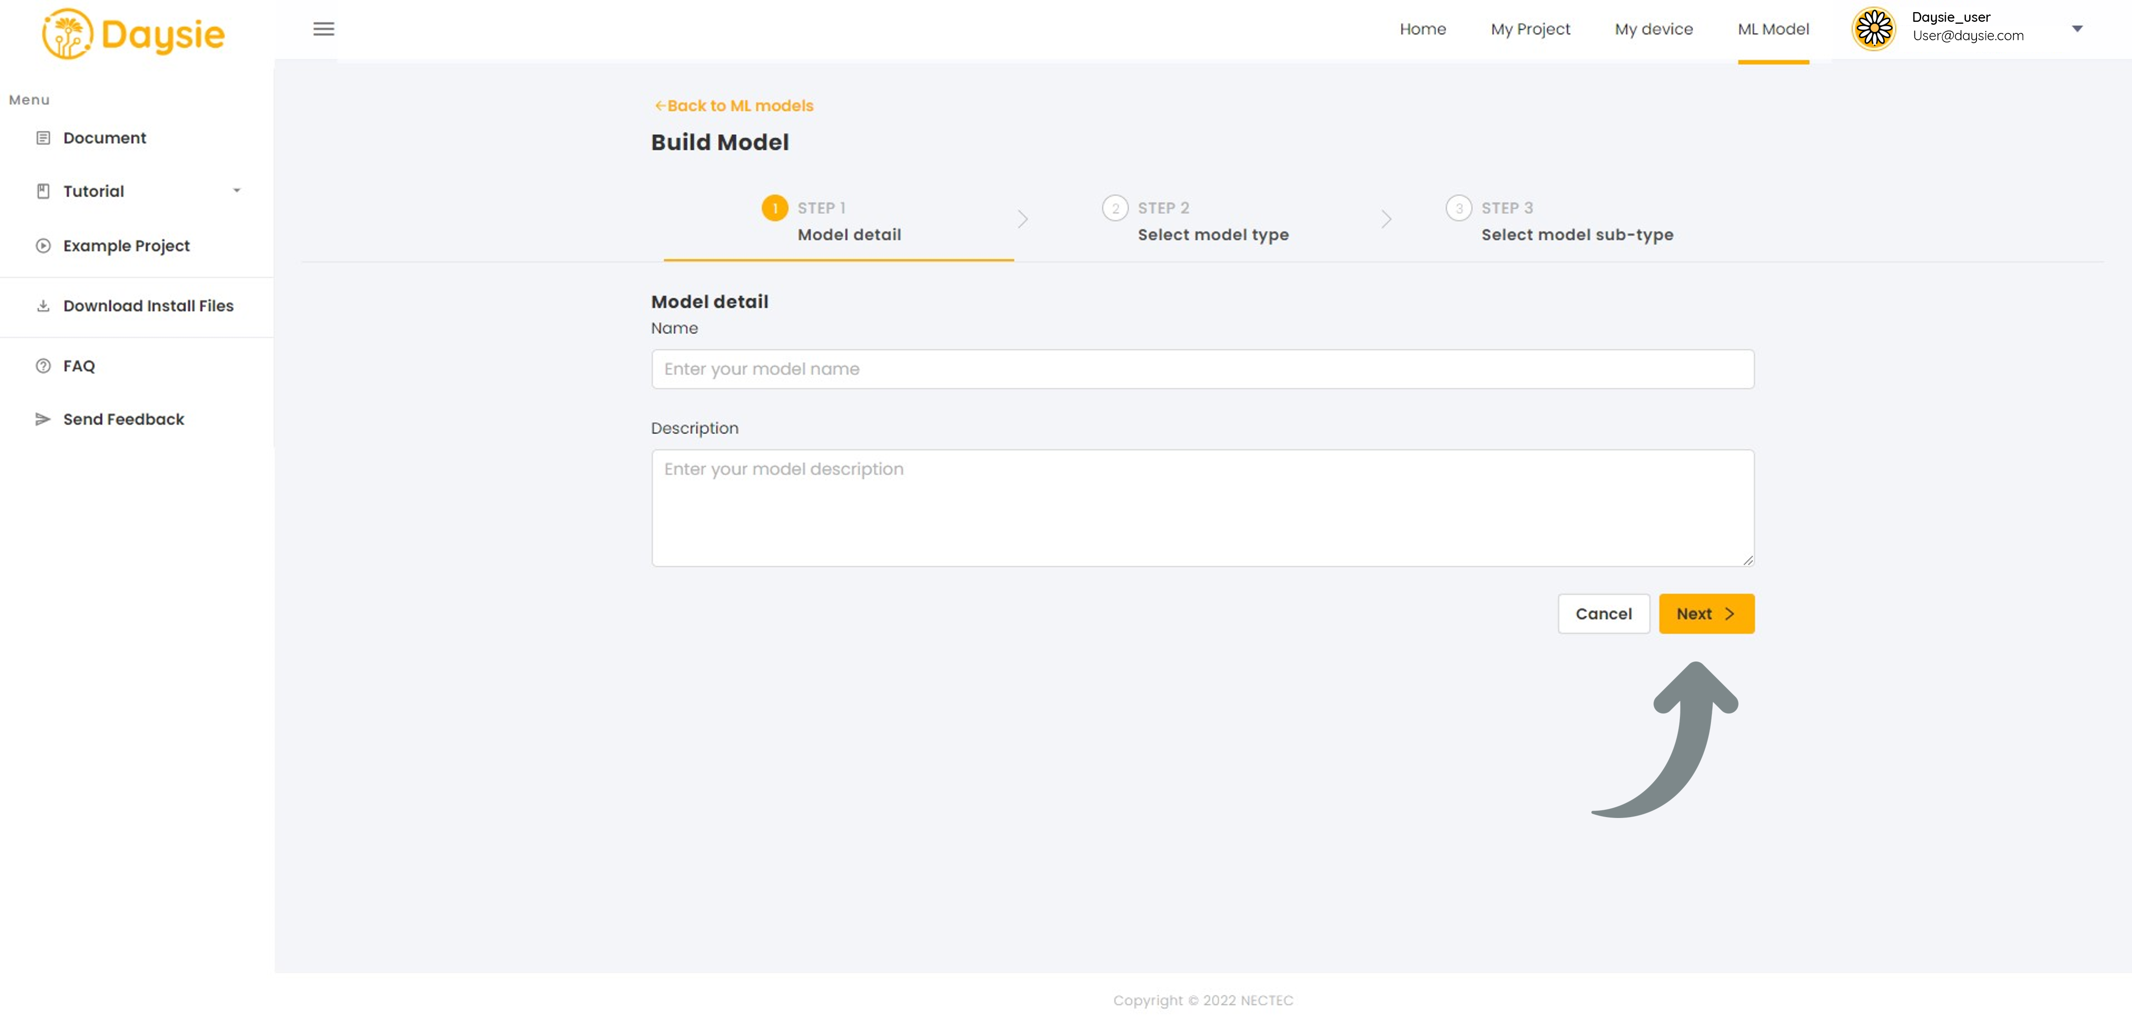
Task: Click the Build Model heading
Action: [x=719, y=142]
